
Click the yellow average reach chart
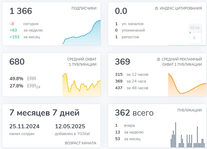(x=81, y=85)
